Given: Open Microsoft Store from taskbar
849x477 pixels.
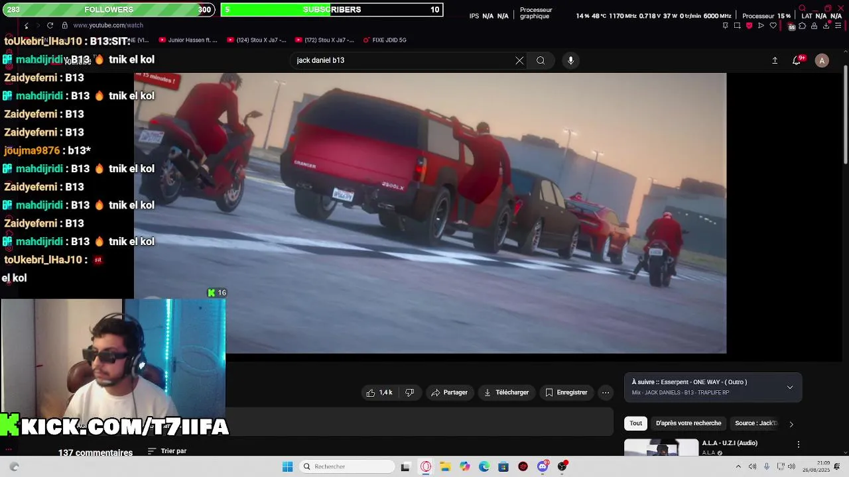Looking at the screenshot, I should click(503, 466).
